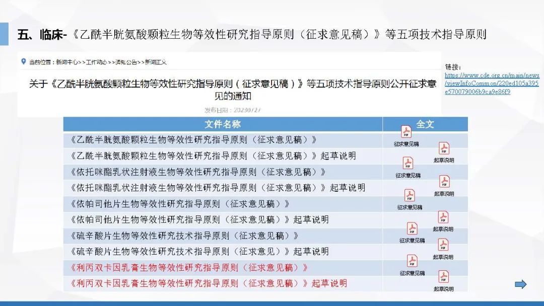Viewport: 544px width, 306px height.
Task: Click the 文件名称 column header
Action: pyautogui.click(x=223, y=124)
